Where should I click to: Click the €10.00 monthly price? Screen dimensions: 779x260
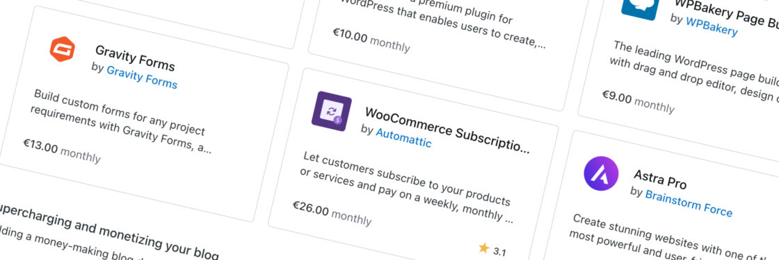click(x=371, y=40)
